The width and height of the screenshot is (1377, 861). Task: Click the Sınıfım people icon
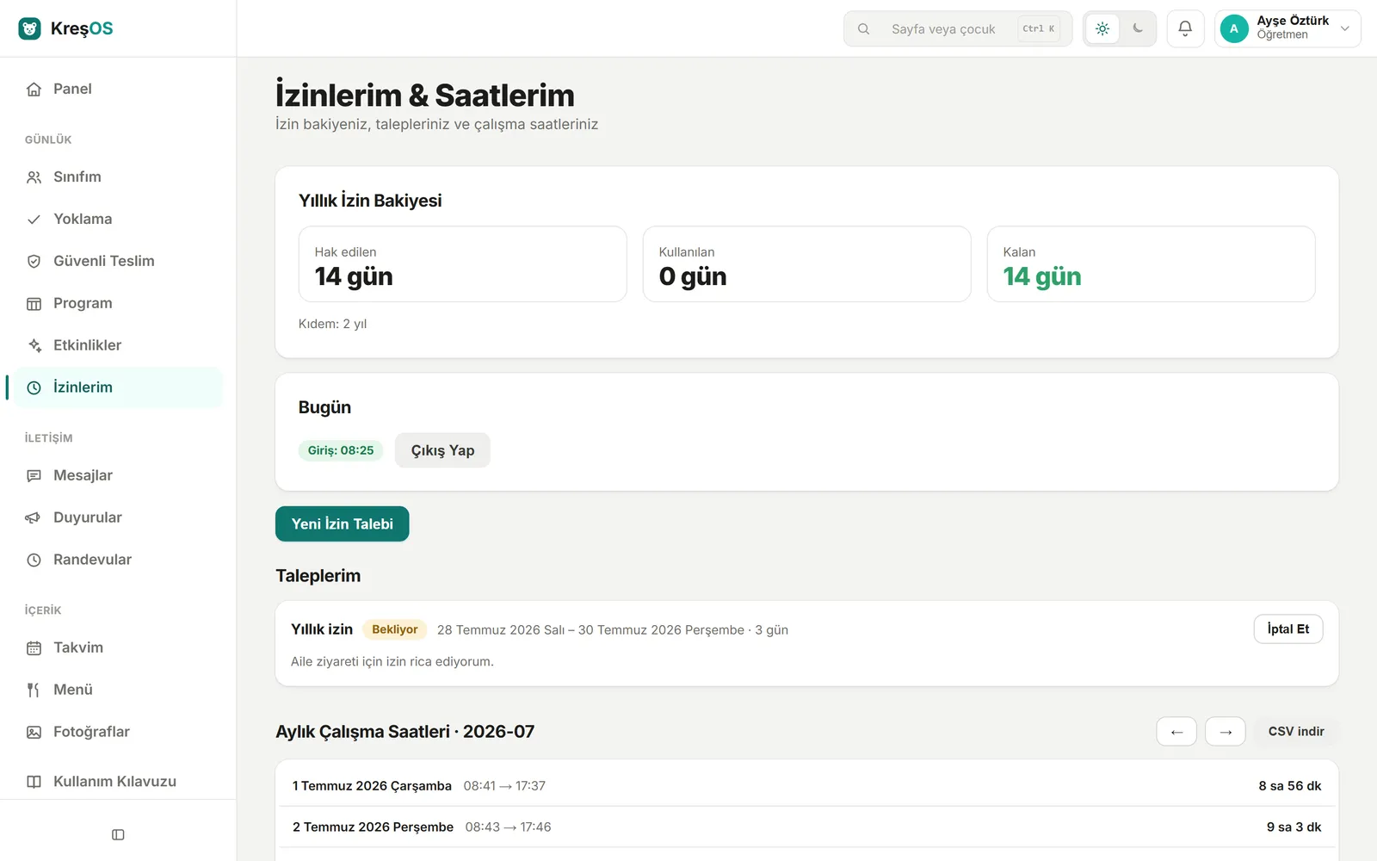34,177
